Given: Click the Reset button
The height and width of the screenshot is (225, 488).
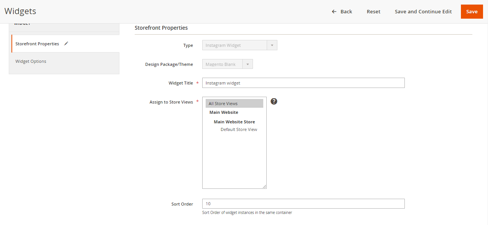Looking at the screenshot, I should point(373,11).
